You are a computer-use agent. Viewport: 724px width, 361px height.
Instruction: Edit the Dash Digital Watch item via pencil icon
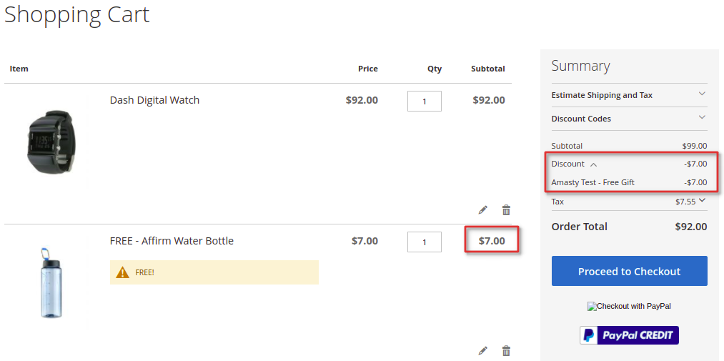point(482,210)
